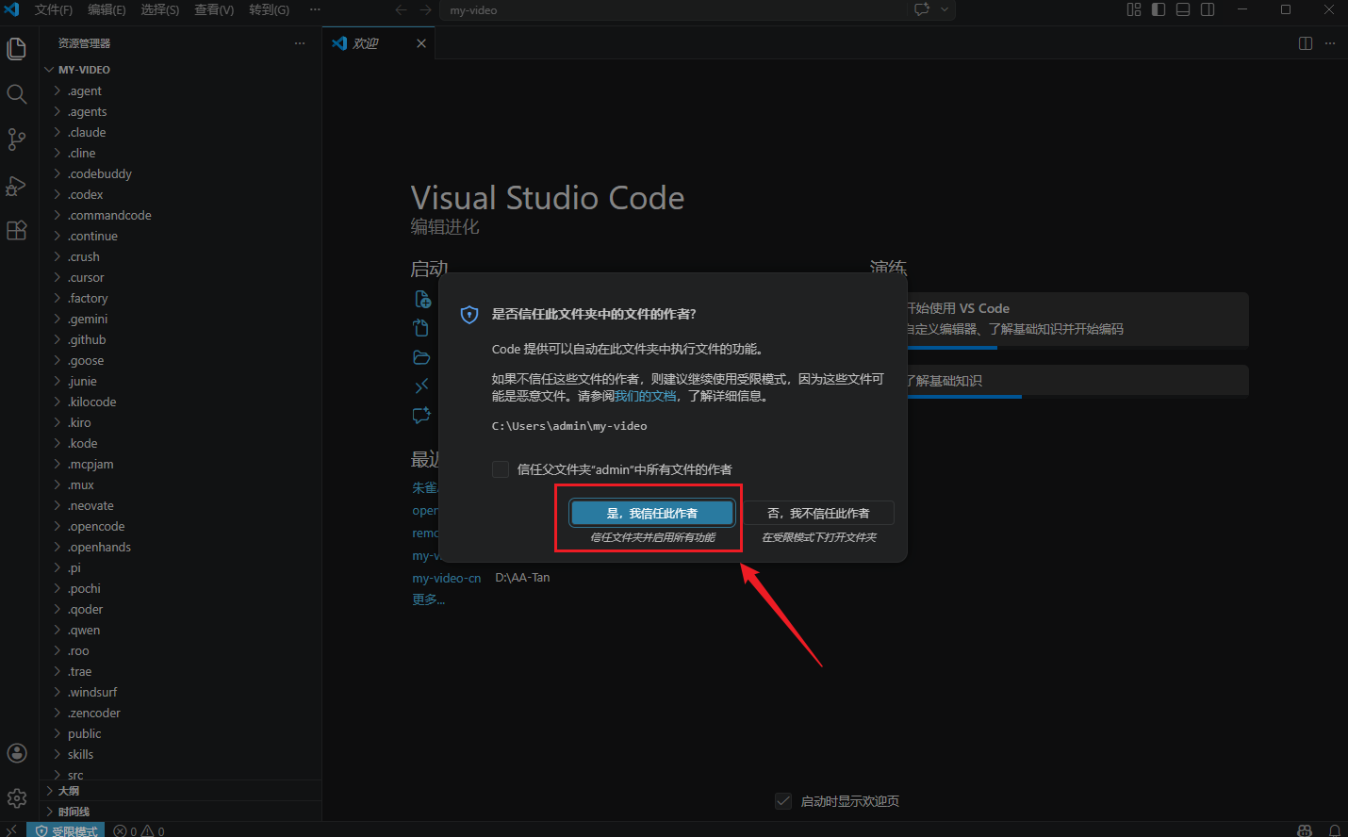Screen dimensions: 1348x837
Task: Toggle the primary sidebar layout icon
Action: pos(1159,9)
